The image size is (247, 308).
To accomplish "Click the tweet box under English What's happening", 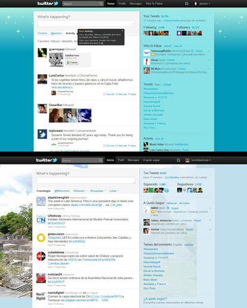I will pyautogui.click(x=87, y=23).
